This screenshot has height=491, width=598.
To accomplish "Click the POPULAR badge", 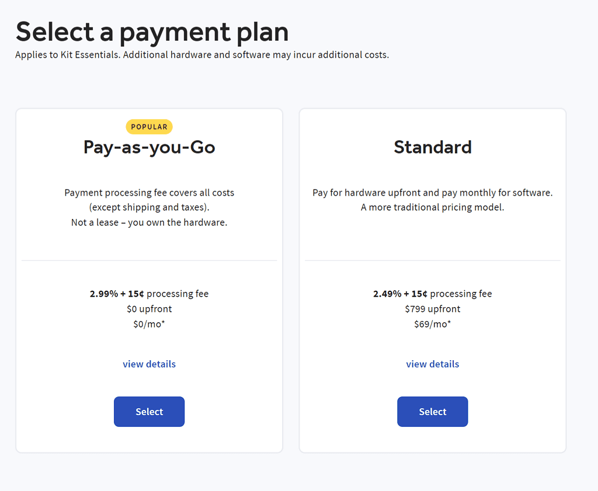I will tap(149, 127).
